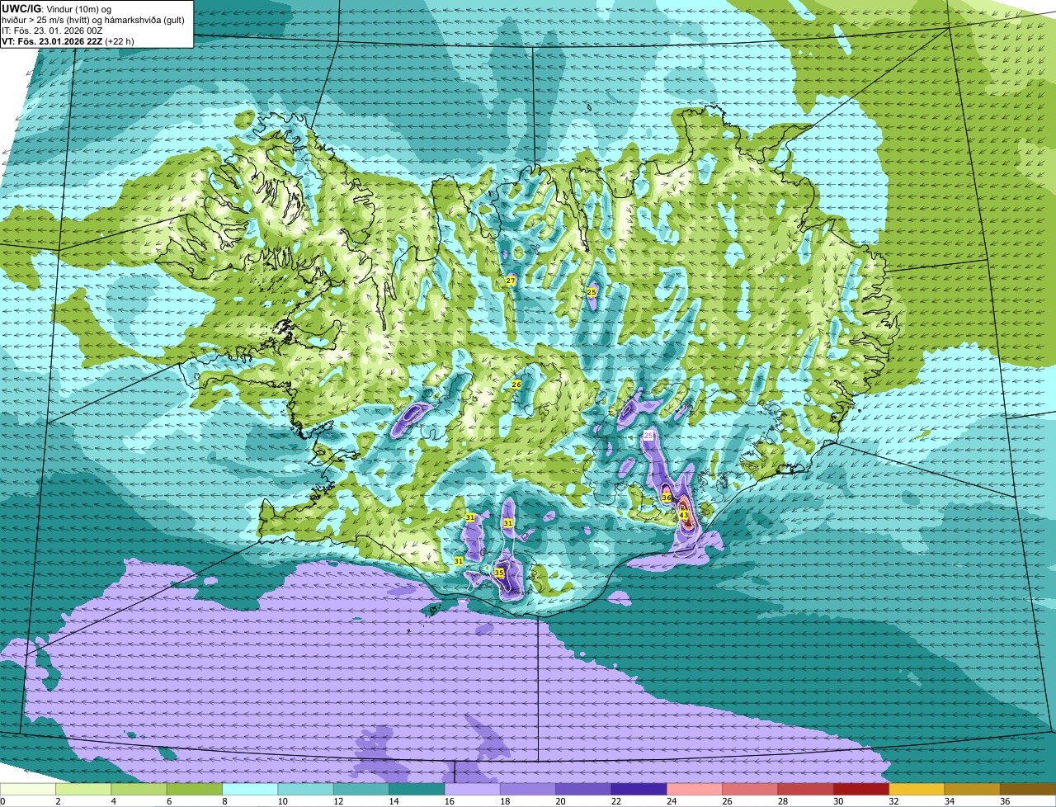
Task: Click the 'VT: Fös. 23.01.2026 22Z' valid time
Action: click(x=51, y=40)
